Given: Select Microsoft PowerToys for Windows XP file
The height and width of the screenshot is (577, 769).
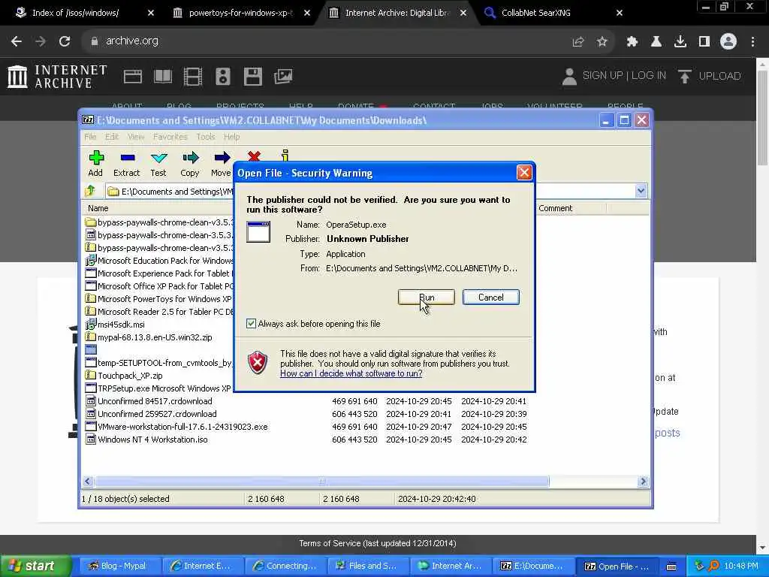Looking at the screenshot, I should [159, 299].
